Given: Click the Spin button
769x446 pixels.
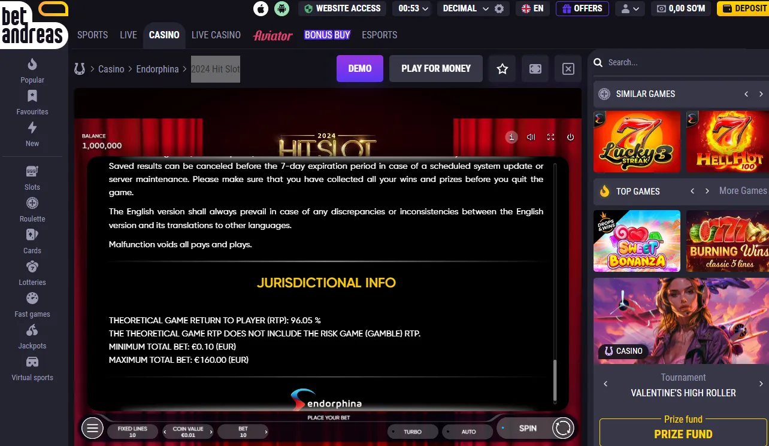Looking at the screenshot, I should pos(528,428).
